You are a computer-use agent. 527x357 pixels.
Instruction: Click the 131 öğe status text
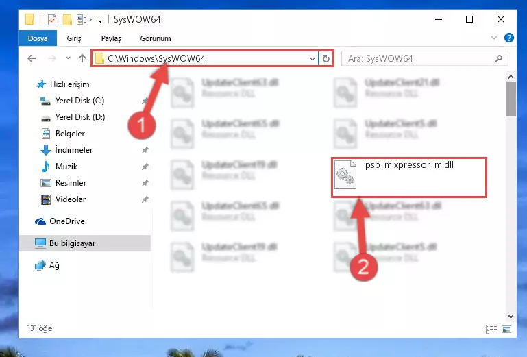coord(40,328)
